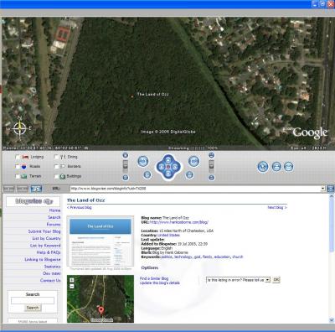Viewport: 335px width, 332px height.
Task: Click the button below the tilt slider
Action: point(212,178)
